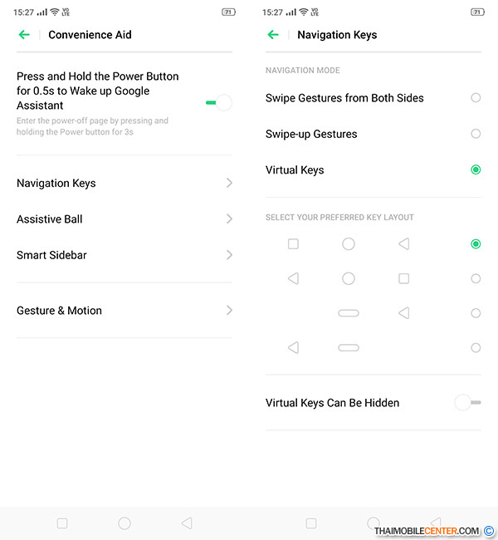Tap the Wi-Fi icon in right status bar
Viewport: 498px width, 540px height.
coord(304,12)
